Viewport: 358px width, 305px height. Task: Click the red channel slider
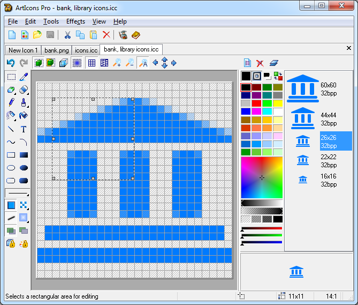pyautogui.click(x=262, y=228)
